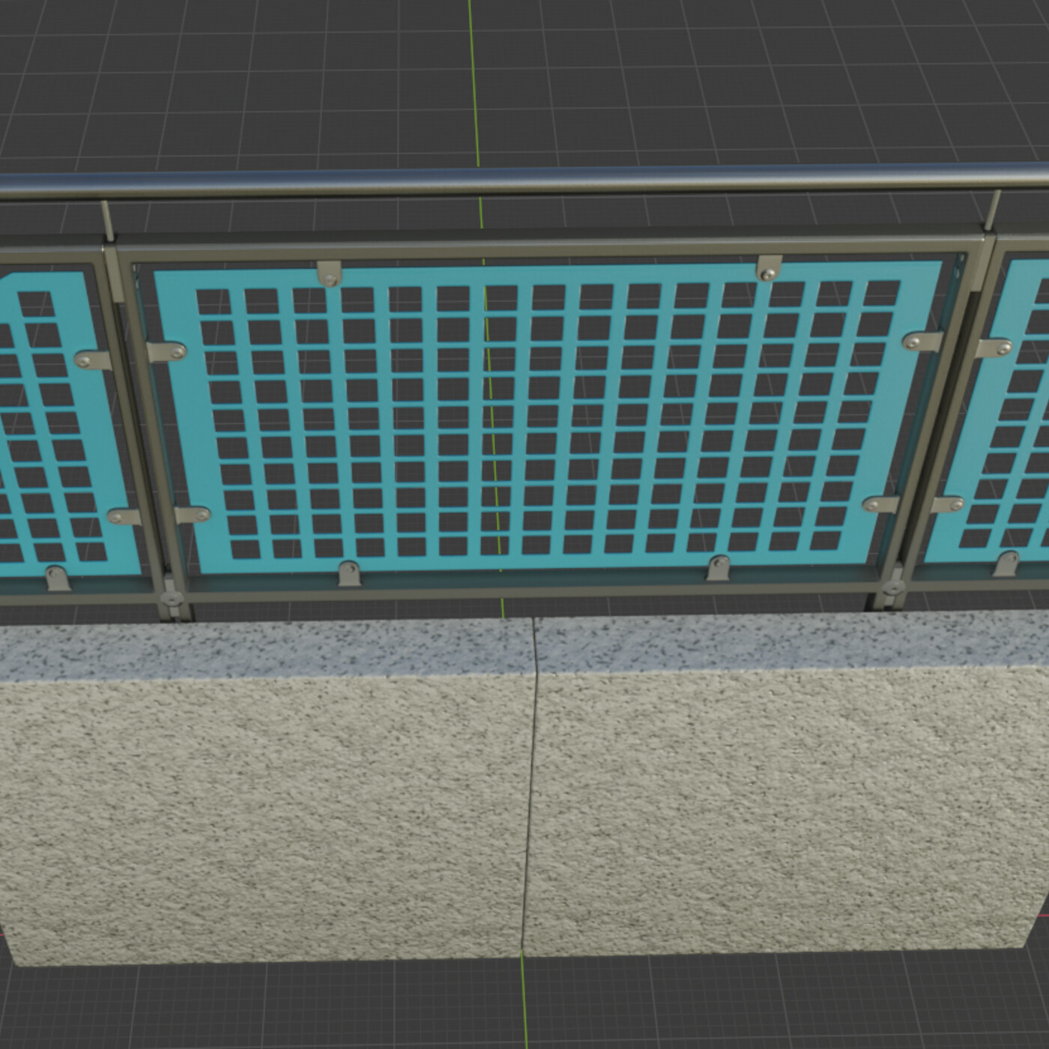1049x1049 pixels.
Task: Select the lower right side clamp of center panel
Action: point(881,504)
